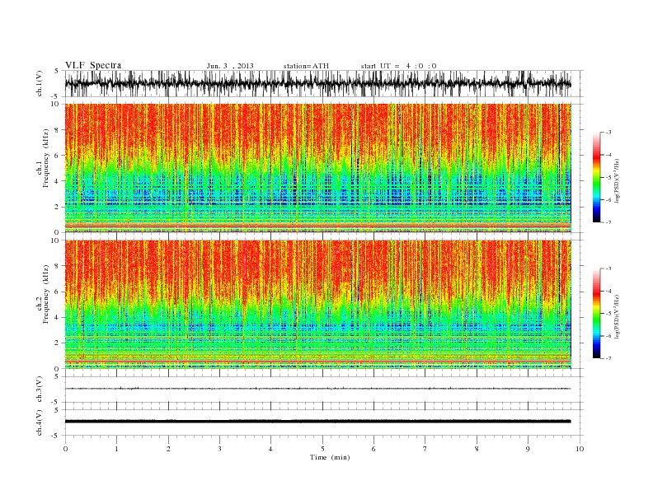
Task: Click inside the ch.2 spectrogram panel
Action: click(x=317, y=305)
